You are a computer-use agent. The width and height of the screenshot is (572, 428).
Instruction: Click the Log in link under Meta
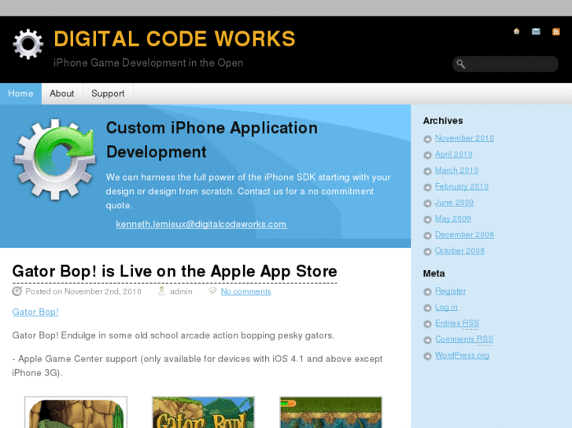click(446, 307)
